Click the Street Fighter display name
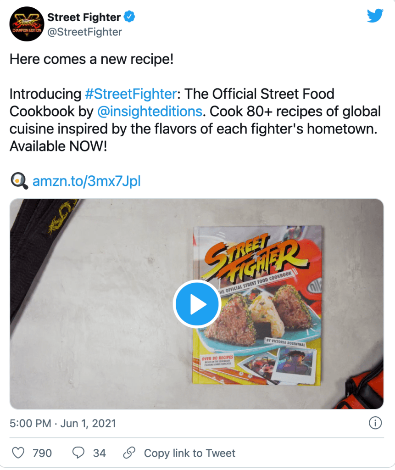 (84, 17)
